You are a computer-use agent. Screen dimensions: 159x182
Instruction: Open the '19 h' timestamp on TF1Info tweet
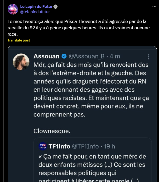tap(110, 146)
